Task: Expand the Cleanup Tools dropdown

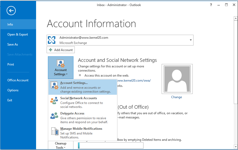Action: click(x=61, y=145)
